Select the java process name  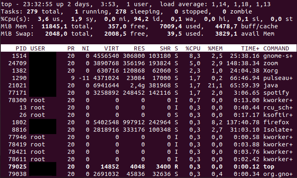coord(271,85)
